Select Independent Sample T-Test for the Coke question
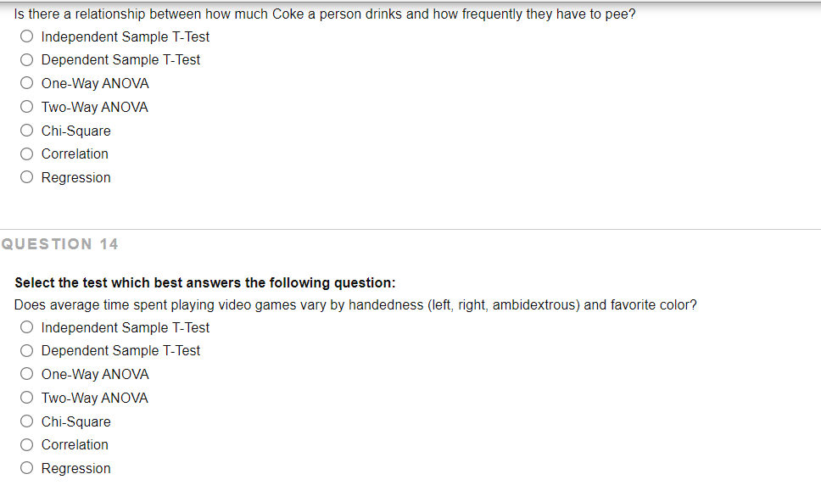The height and width of the screenshot is (502, 821). tap(26, 36)
